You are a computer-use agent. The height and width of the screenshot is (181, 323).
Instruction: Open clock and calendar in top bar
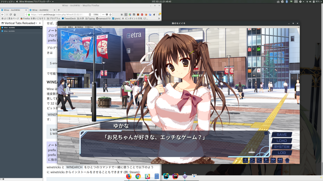click(161, 2)
